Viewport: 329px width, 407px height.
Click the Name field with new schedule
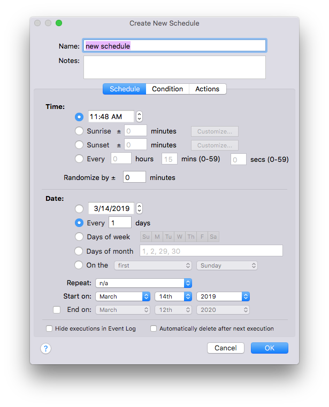click(x=174, y=46)
